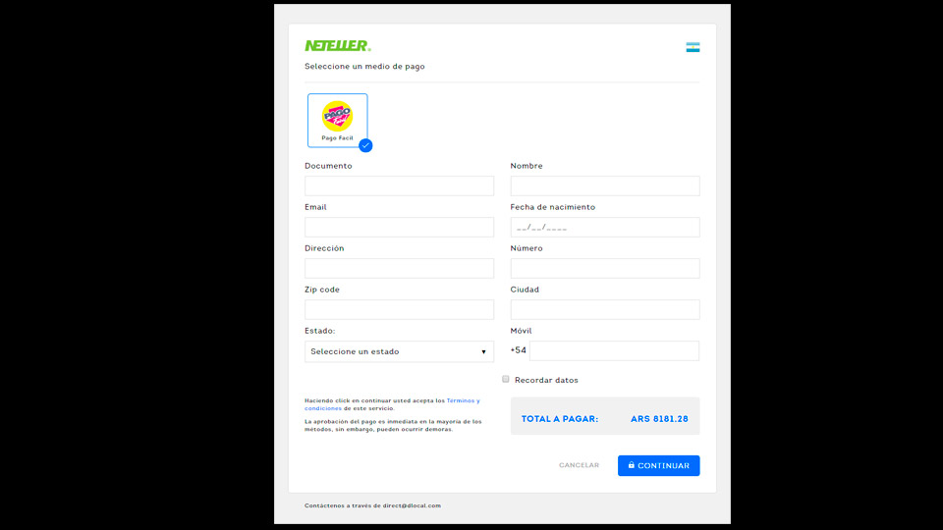The width and height of the screenshot is (943, 530).
Task: Click the Ciudad text field
Action: click(x=605, y=309)
